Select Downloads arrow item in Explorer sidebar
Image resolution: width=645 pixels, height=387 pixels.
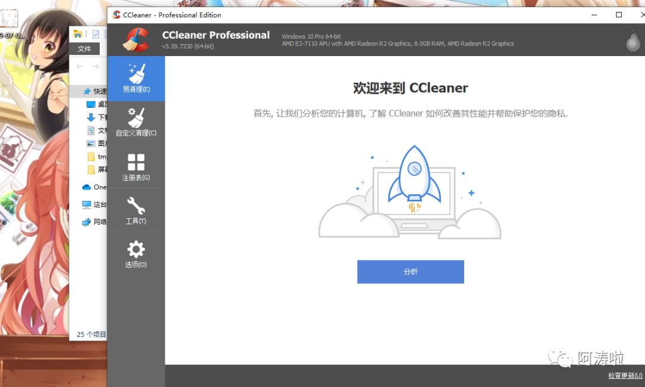(x=97, y=117)
